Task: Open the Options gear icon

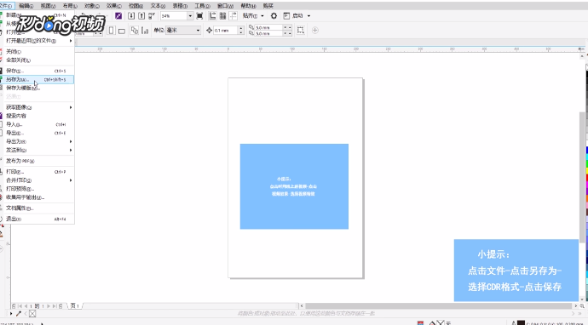Action: [274, 15]
